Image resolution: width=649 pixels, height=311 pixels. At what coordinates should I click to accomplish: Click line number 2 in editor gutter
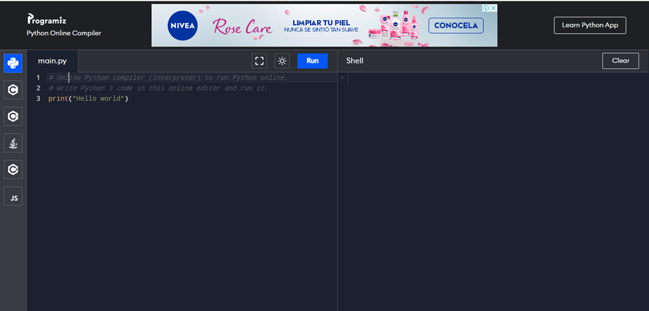[39, 88]
